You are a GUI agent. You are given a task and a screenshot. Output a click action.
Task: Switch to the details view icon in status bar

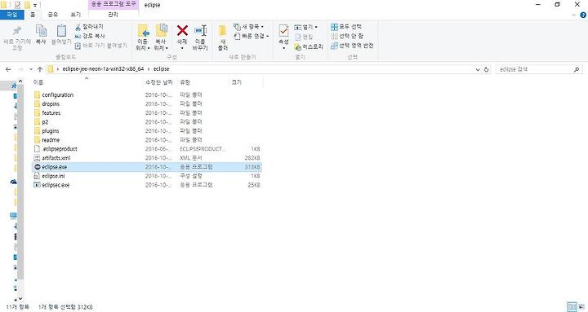click(572, 307)
